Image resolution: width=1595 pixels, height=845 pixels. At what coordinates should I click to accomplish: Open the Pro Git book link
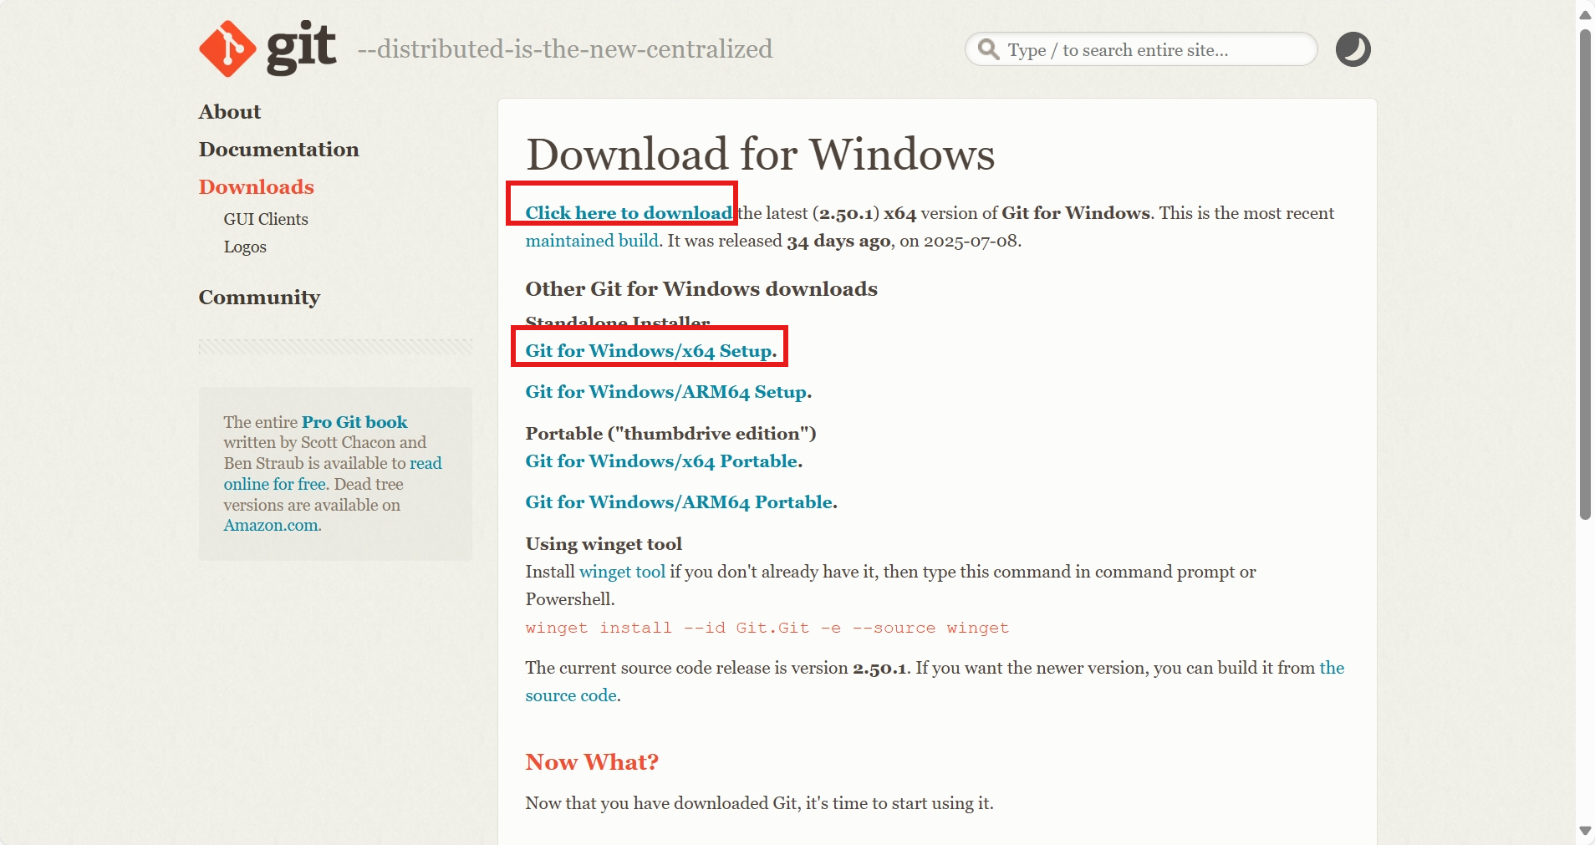click(x=354, y=422)
